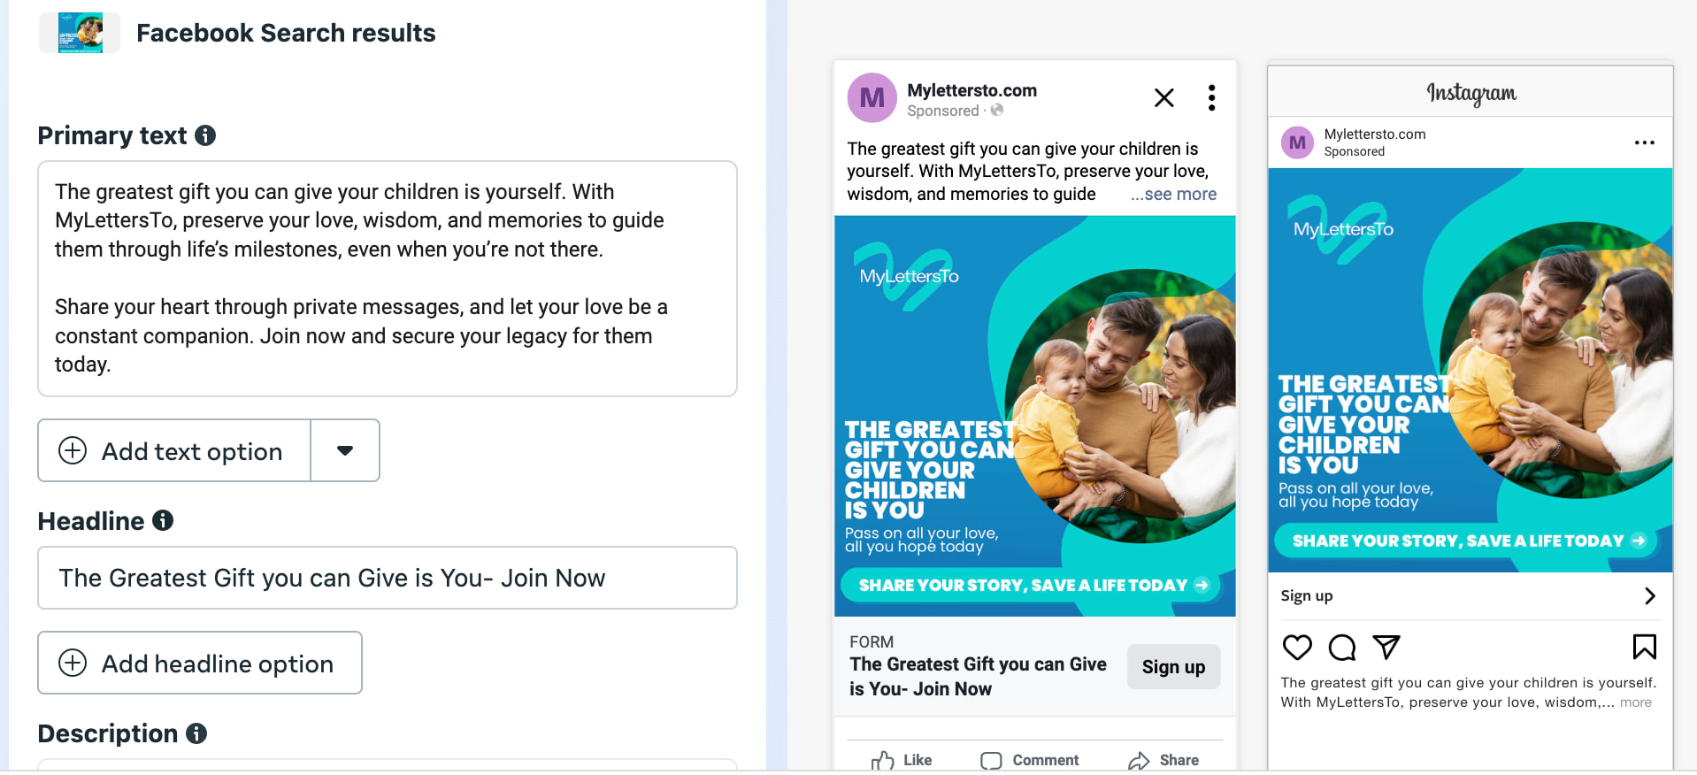The width and height of the screenshot is (1697, 775).
Task: Expand the Instagram caption with more
Action: click(1635, 702)
